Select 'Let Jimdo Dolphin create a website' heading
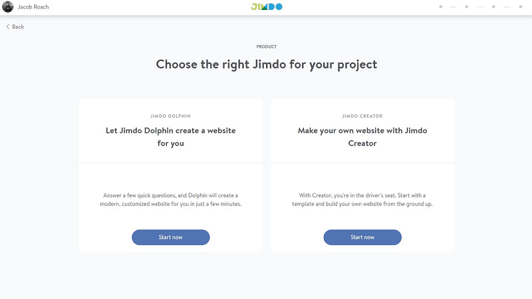 (x=171, y=137)
